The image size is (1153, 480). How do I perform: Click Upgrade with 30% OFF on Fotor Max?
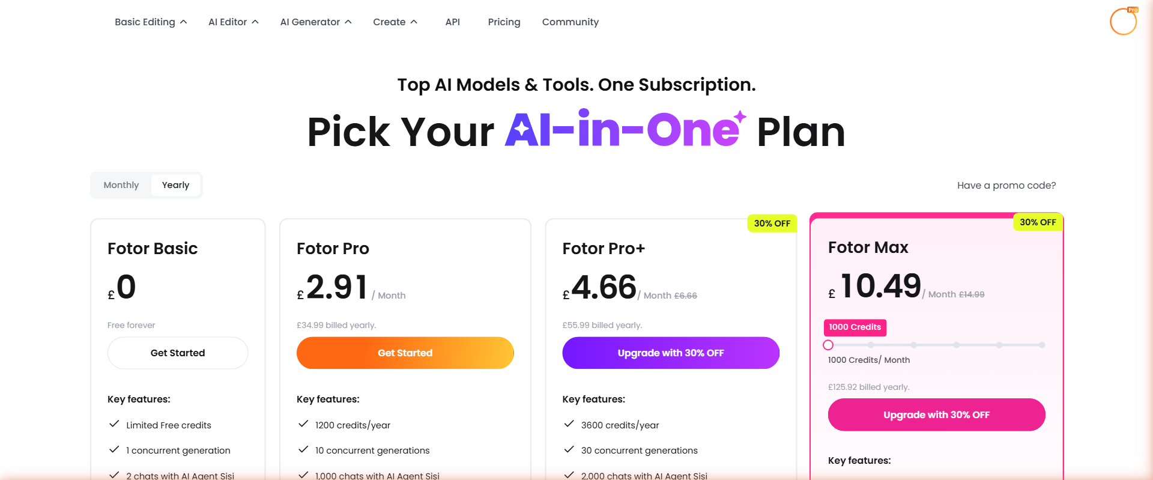pyautogui.click(x=936, y=415)
